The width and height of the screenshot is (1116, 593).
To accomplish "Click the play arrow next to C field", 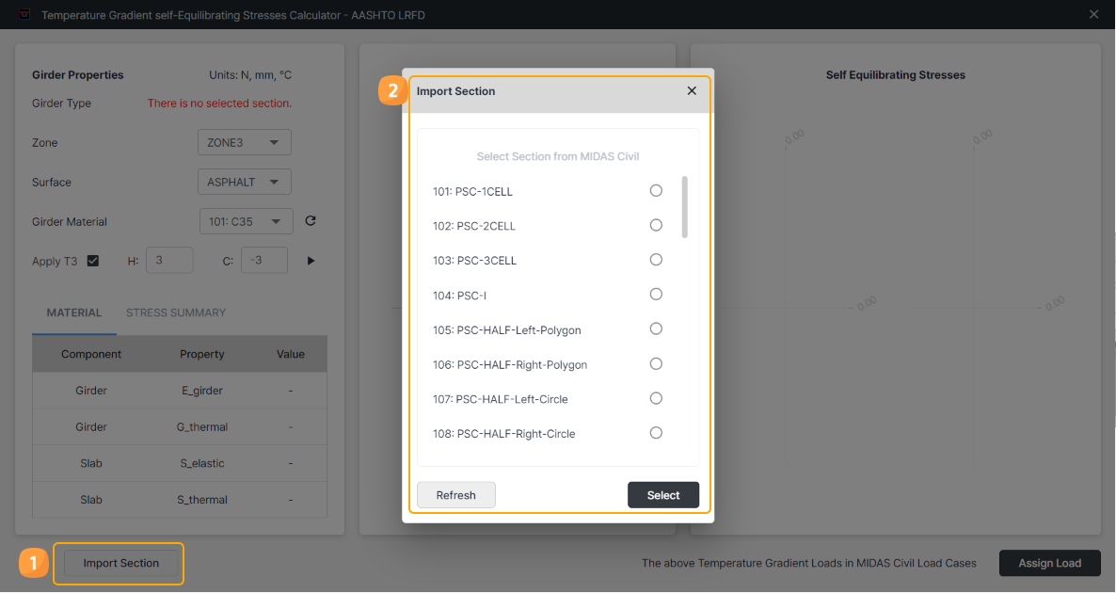I will point(311,261).
